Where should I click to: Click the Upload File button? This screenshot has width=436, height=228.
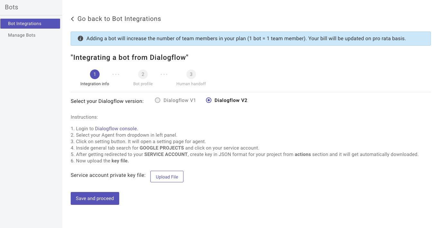pyautogui.click(x=167, y=177)
